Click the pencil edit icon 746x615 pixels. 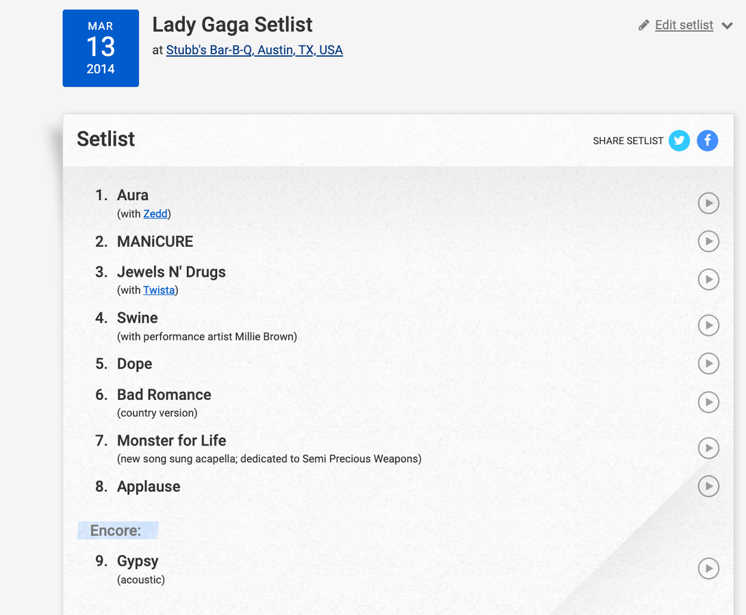[x=643, y=25]
